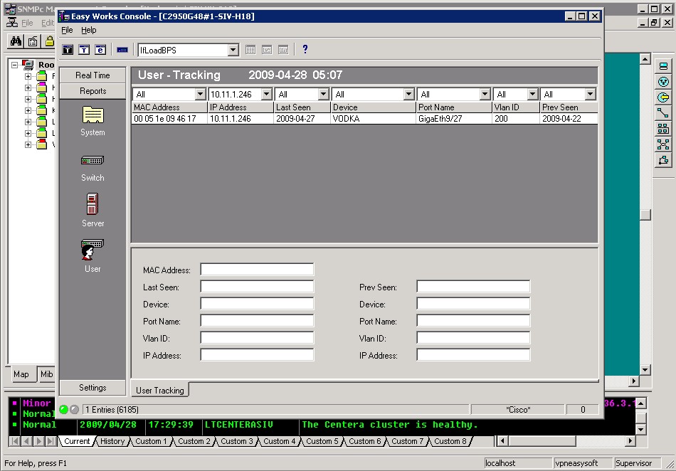
Task: Select the User icon in sidebar
Action: (92, 250)
